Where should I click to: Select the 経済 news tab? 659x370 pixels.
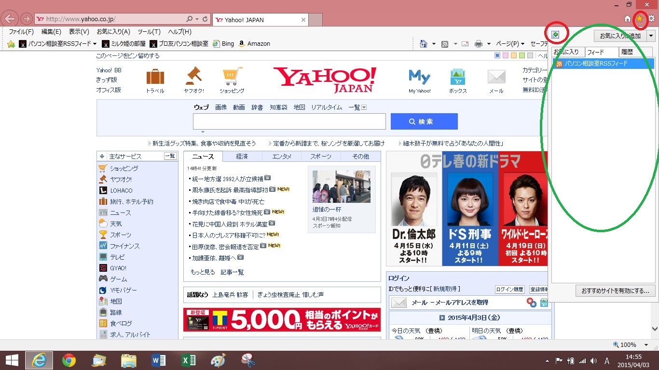[x=242, y=157]
